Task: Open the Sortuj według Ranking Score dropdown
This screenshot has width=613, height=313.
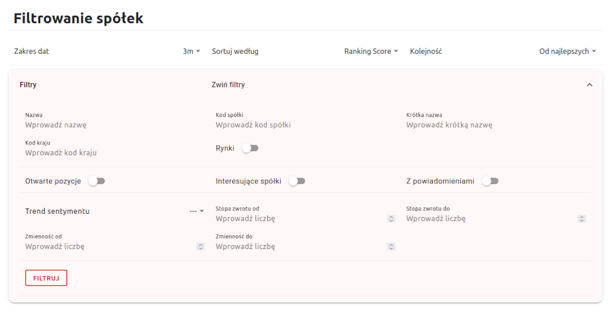Action: pyautogui.click(x=371, y=51)
